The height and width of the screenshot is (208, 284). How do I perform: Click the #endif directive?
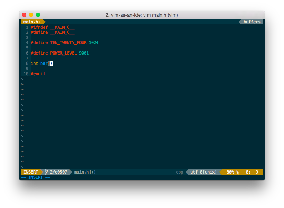(38, 73)
